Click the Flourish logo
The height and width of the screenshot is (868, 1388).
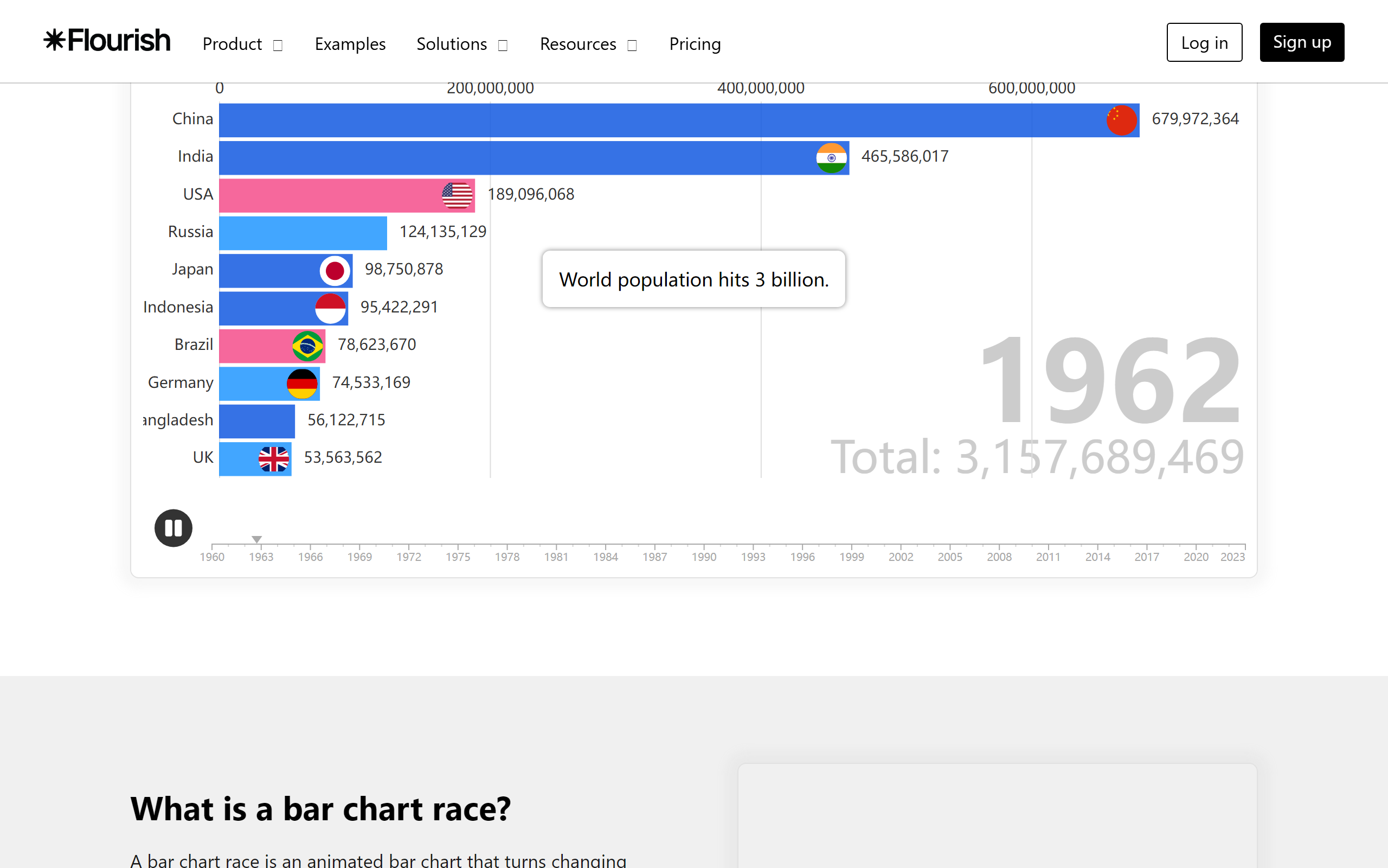[107, 41]
